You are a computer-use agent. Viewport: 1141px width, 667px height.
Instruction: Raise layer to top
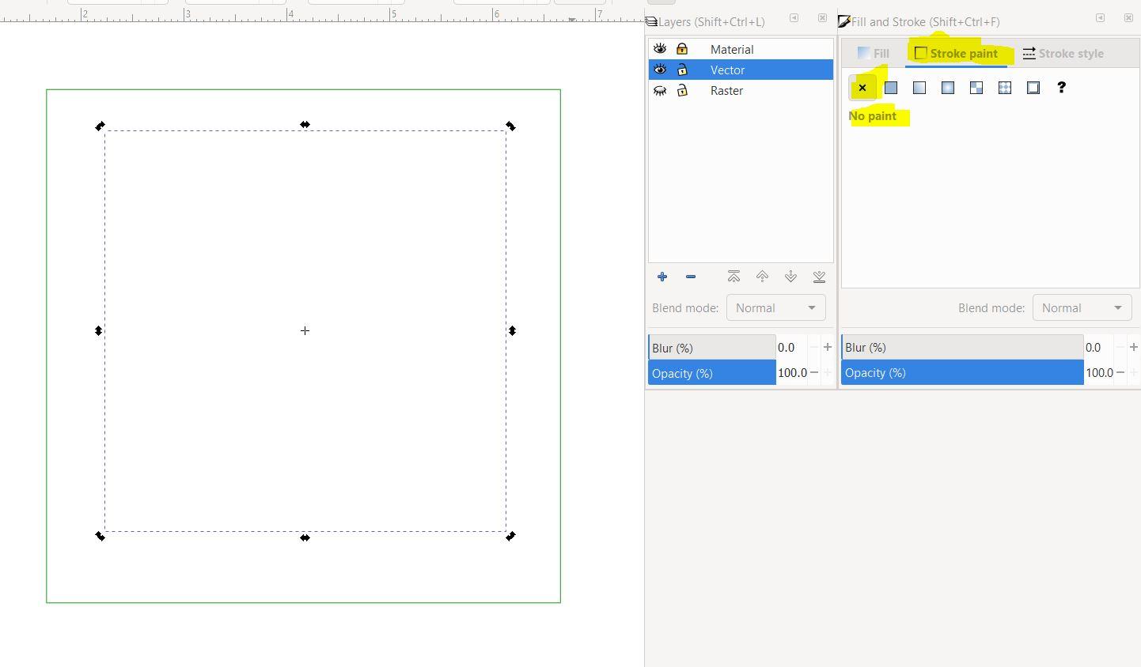pos(733,277)
